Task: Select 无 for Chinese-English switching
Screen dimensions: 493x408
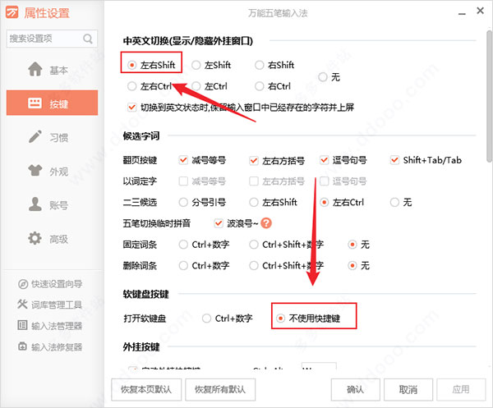Action: click(323, 77)
